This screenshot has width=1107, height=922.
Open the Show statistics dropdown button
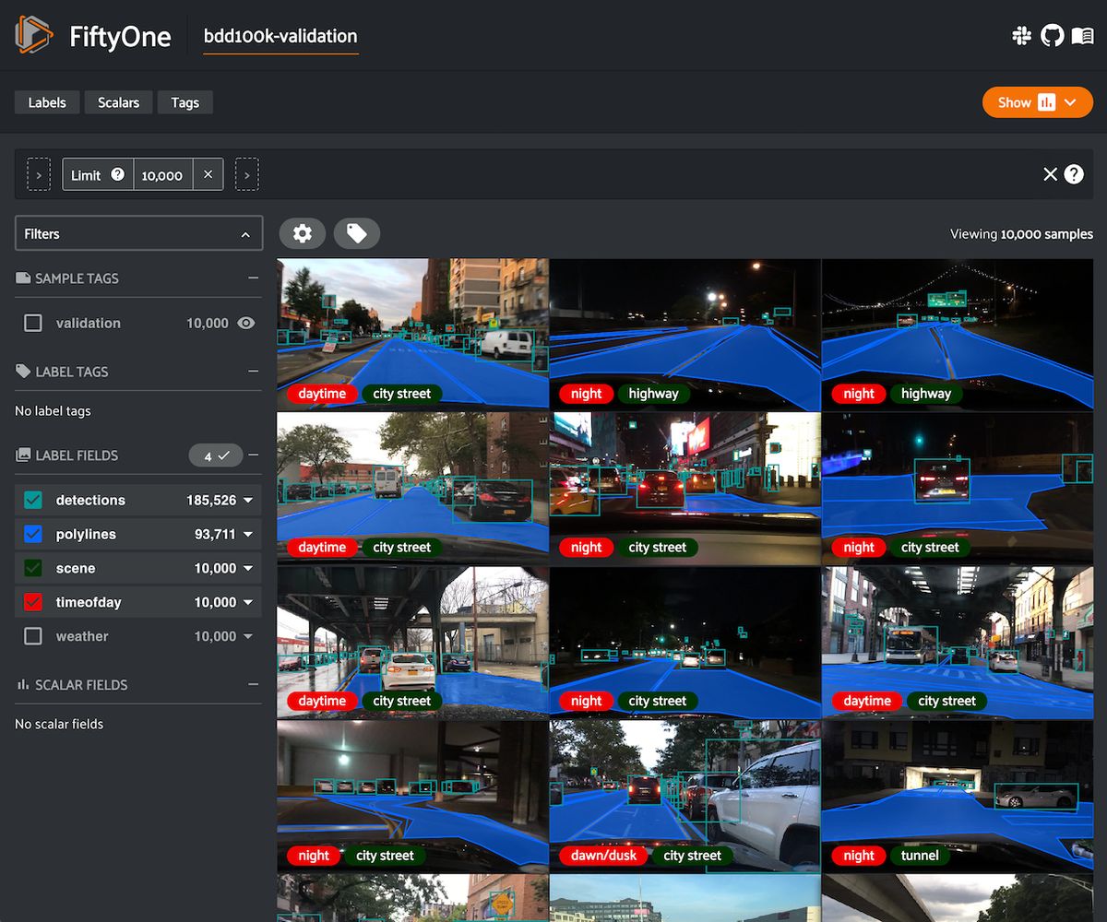point(1037,102)
